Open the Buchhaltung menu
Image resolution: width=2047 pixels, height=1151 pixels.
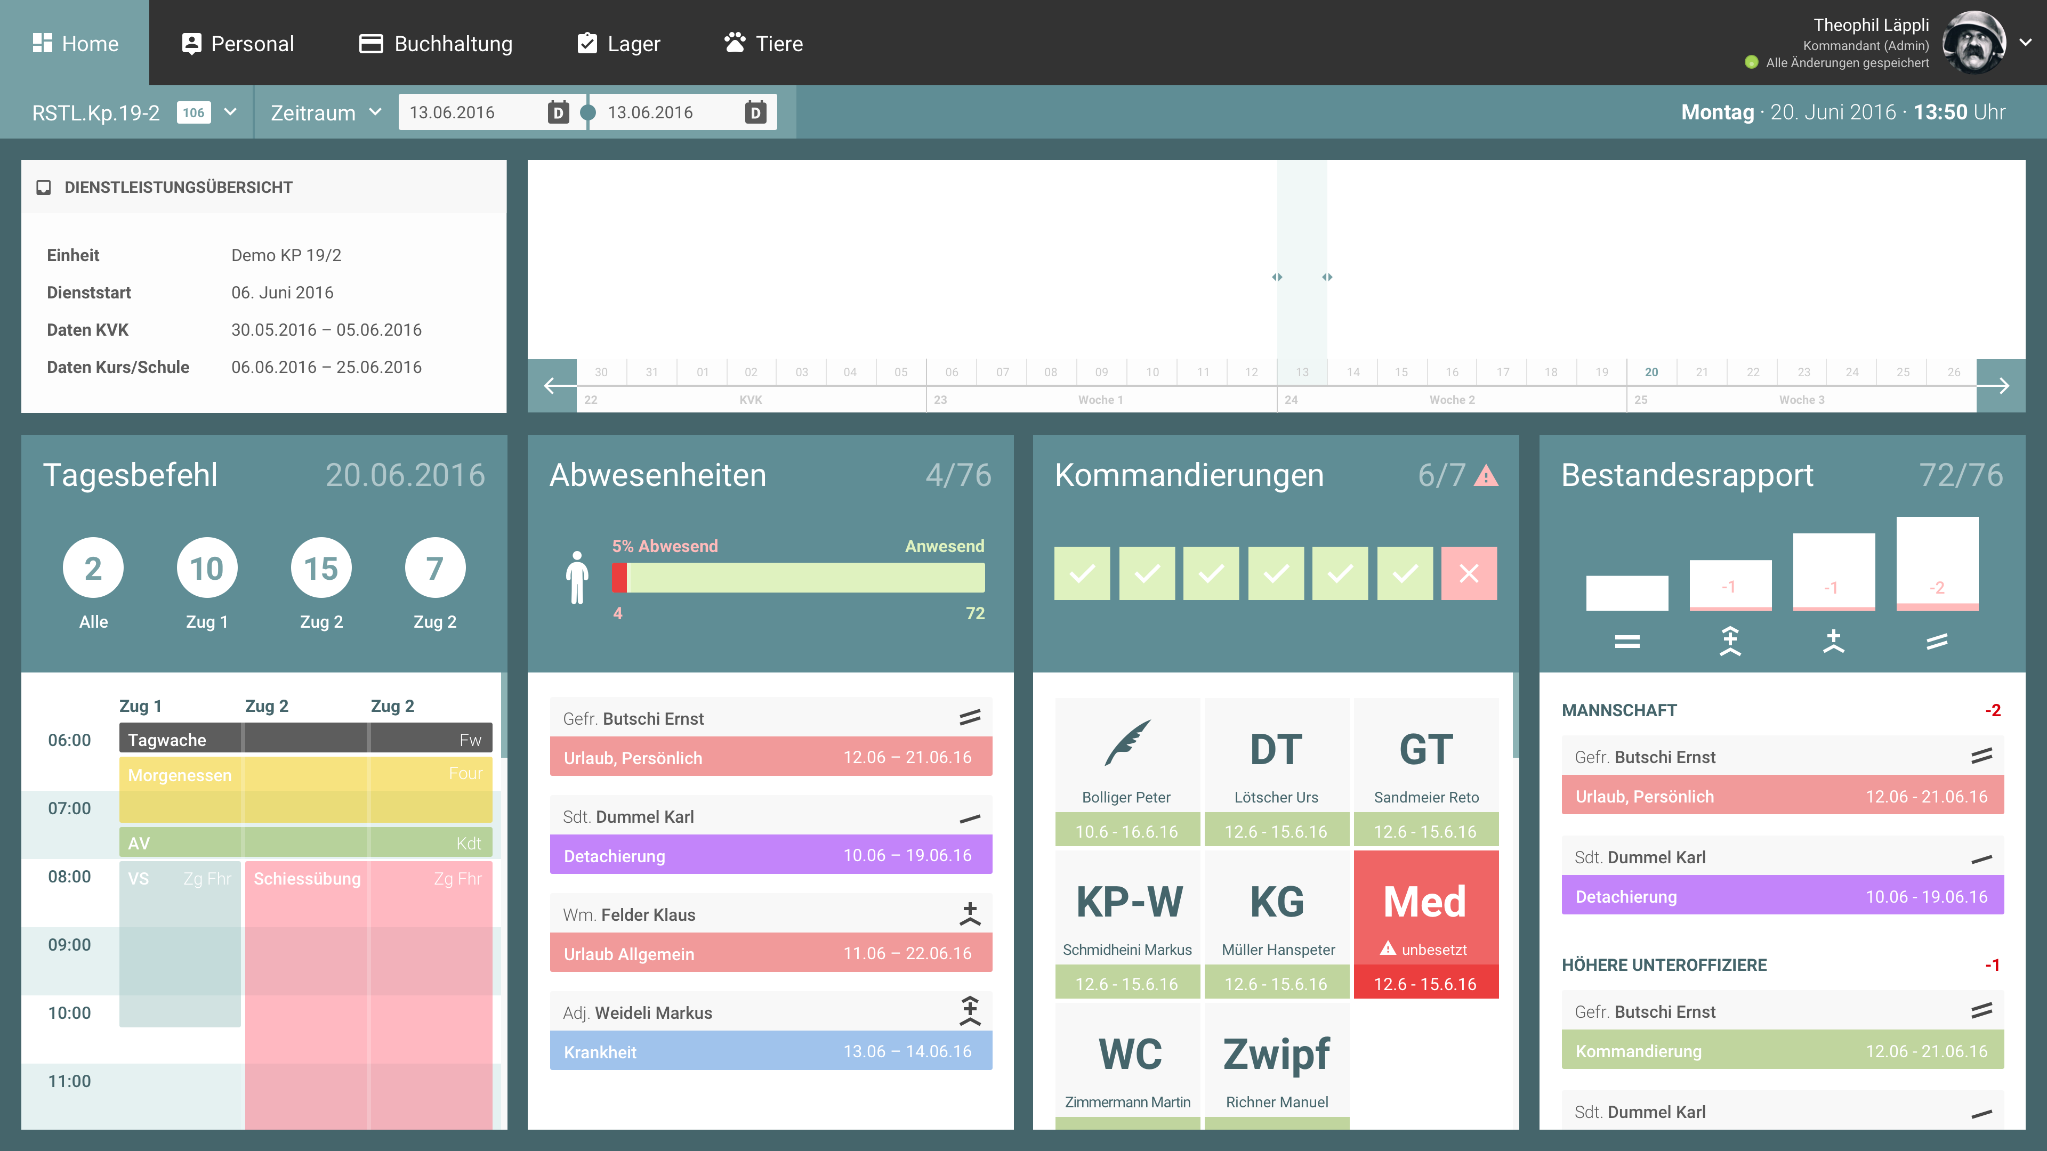(436, 43)
